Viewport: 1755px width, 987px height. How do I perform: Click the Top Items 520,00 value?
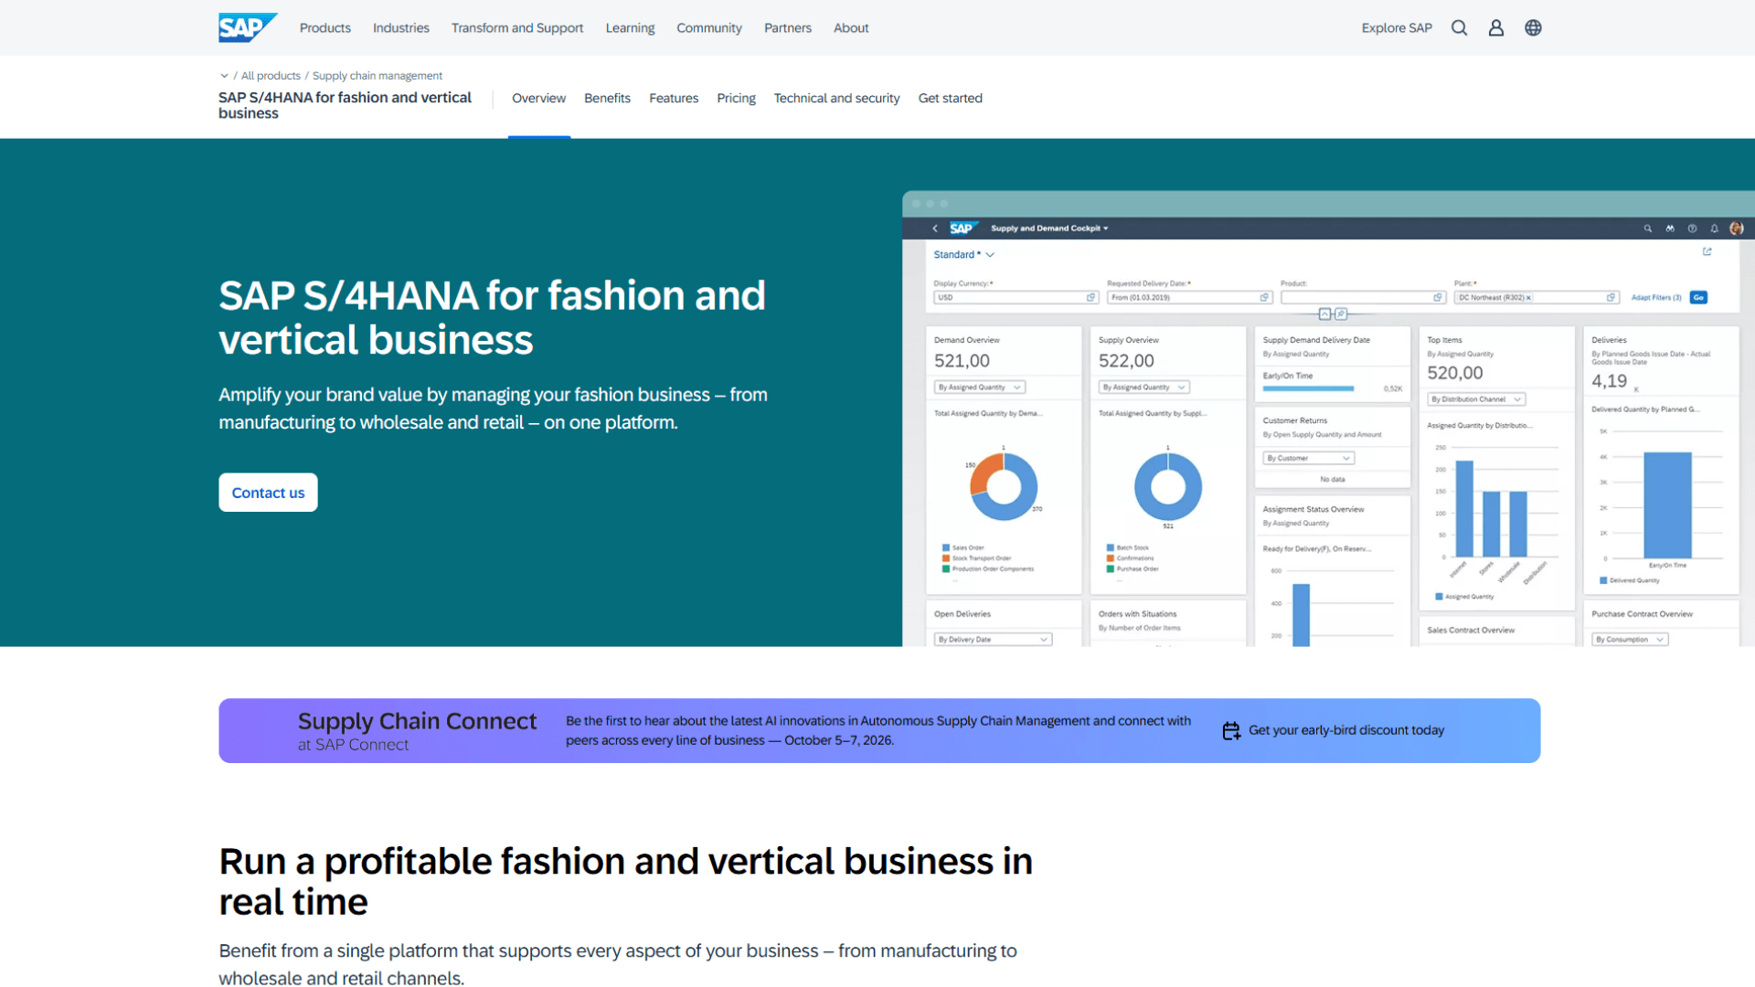click(x=1455, y=373)
